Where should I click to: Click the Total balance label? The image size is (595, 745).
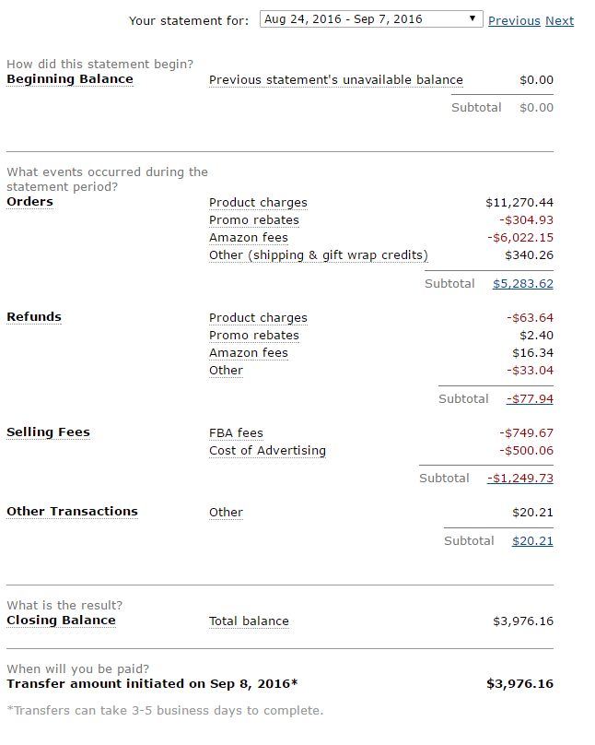(x=249, y=621)
